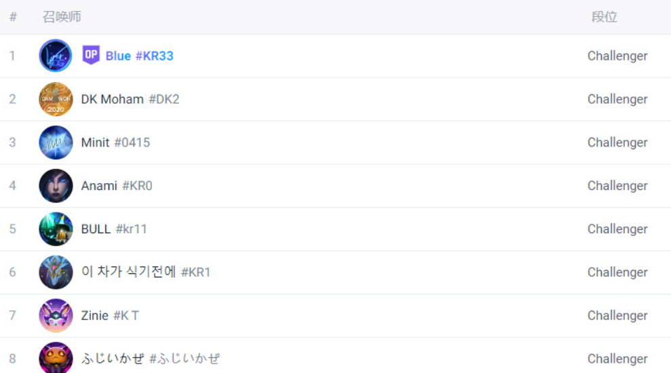The height and width of the screenshot is (373, 671).
Task: Open 이 차가 식기전에 #KR1 profile
Action: (x=145, y=272)
